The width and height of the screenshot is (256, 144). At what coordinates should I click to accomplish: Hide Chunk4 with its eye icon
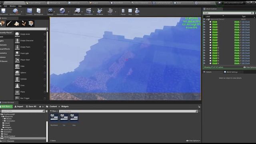pos(204,32)
